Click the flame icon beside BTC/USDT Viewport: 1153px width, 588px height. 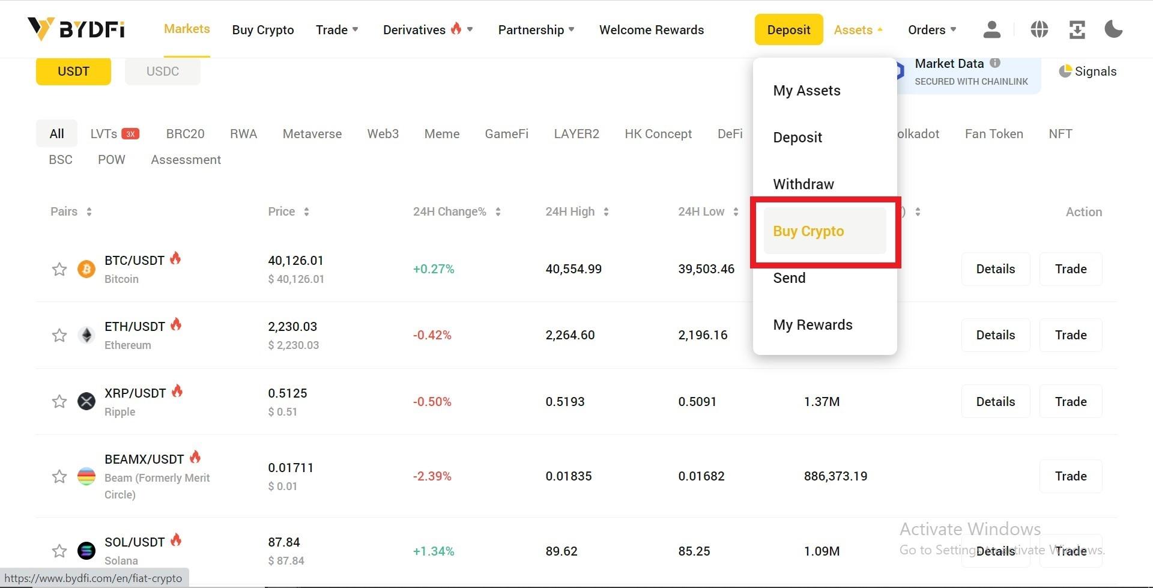click(175, 258)
